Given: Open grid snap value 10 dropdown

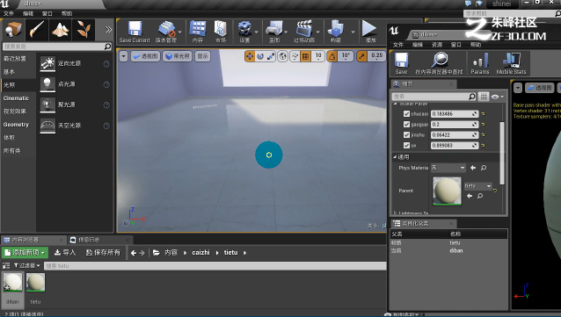Looking at the screenshot, I should pyautogui.click(x=318, y=56).
